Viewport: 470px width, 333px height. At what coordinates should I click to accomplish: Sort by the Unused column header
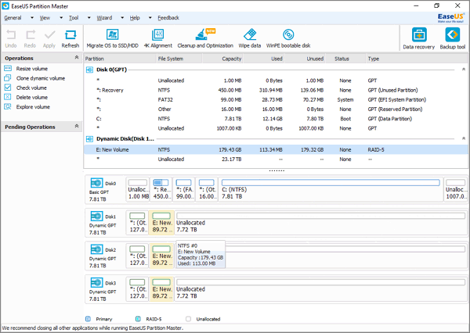(x=305, y=59)
